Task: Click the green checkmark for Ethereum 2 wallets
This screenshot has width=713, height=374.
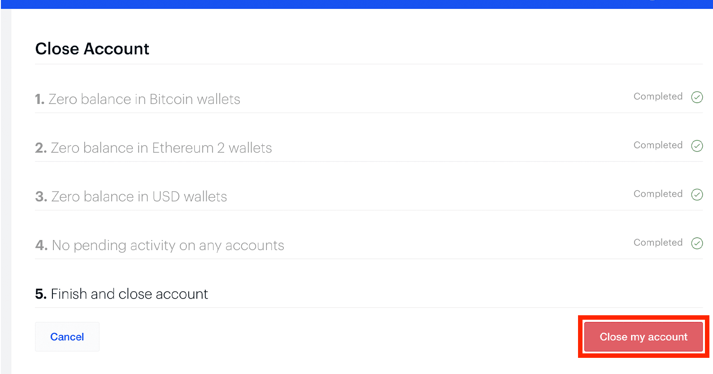Action: coord(697,146)
